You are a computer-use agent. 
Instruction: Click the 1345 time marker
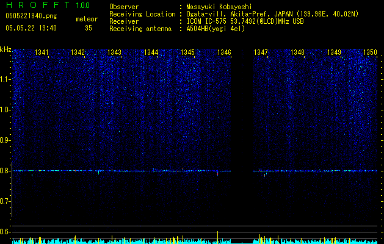point(187,52)
